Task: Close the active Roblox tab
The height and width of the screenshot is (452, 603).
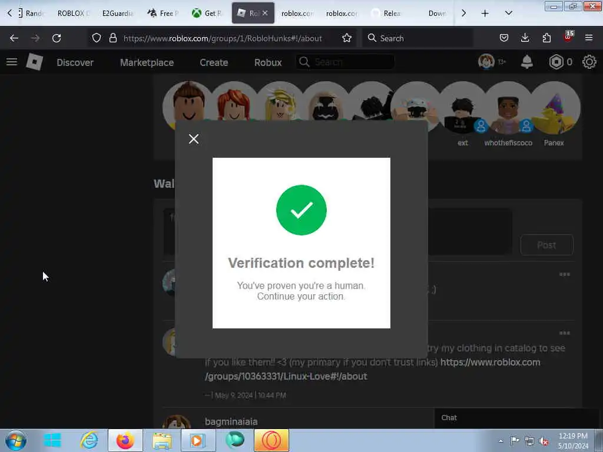Action: [265, 13]
